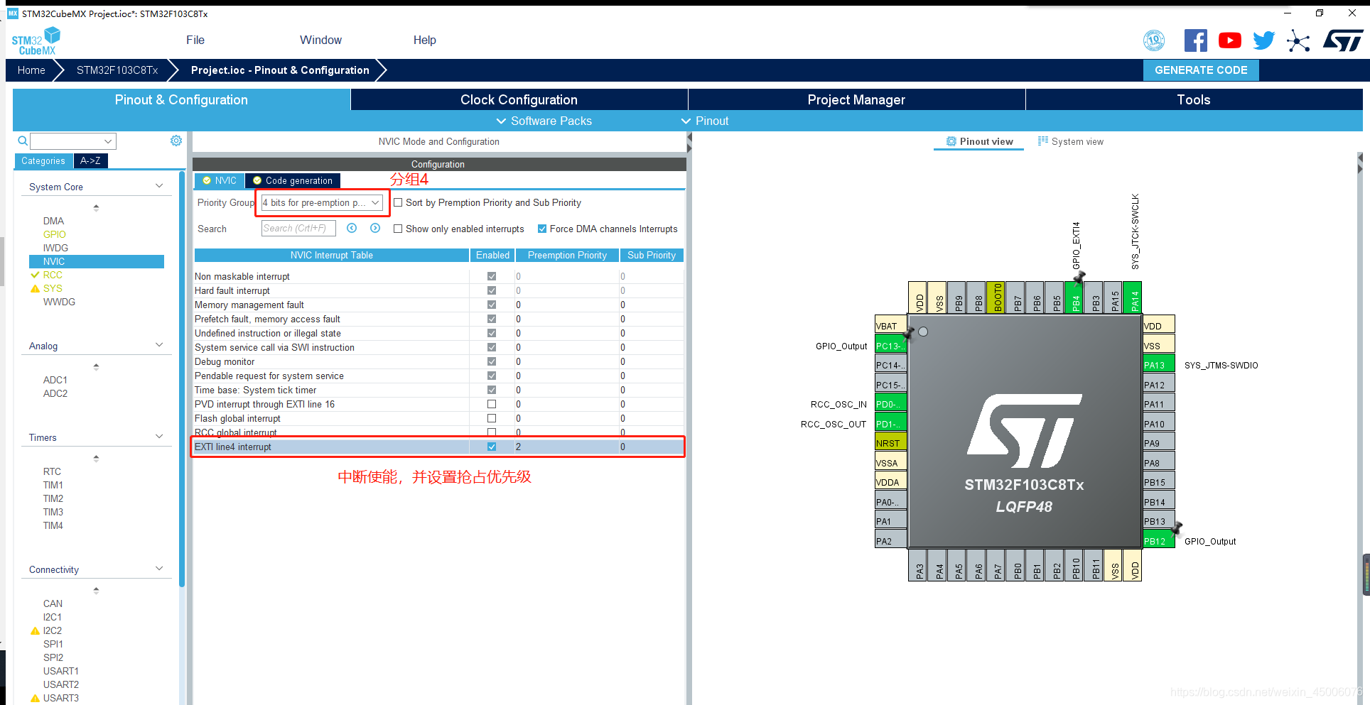Enable Show only enabled interrupts
Image resolution: width=1370 pixels, height=705 pixels.
click(x=398, y=229)
